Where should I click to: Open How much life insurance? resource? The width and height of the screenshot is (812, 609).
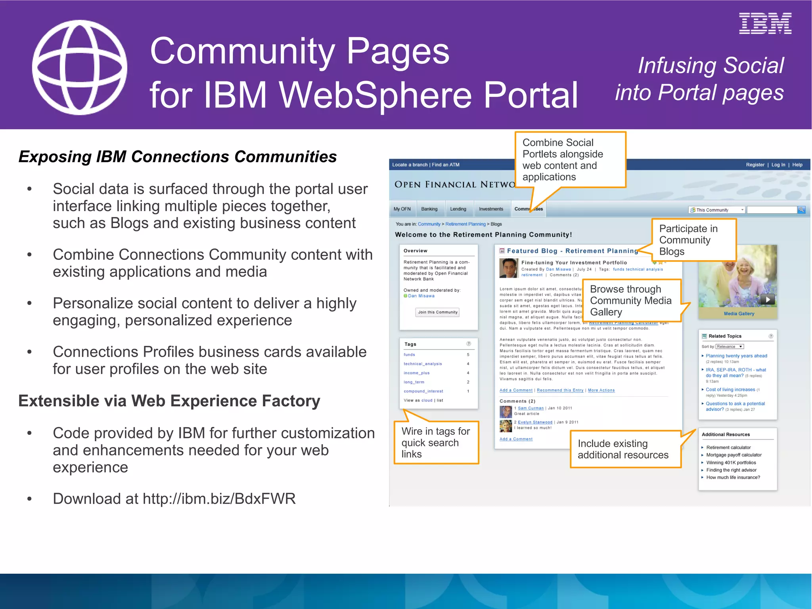(733, 478)
